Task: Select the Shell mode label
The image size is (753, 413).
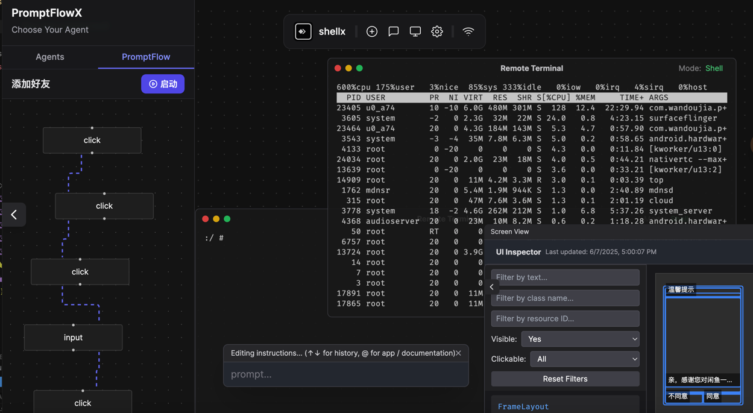Action: 714,68
